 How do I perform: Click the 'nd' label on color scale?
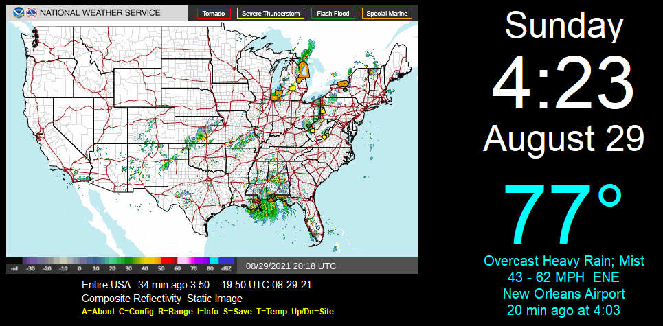pos(14,268)
